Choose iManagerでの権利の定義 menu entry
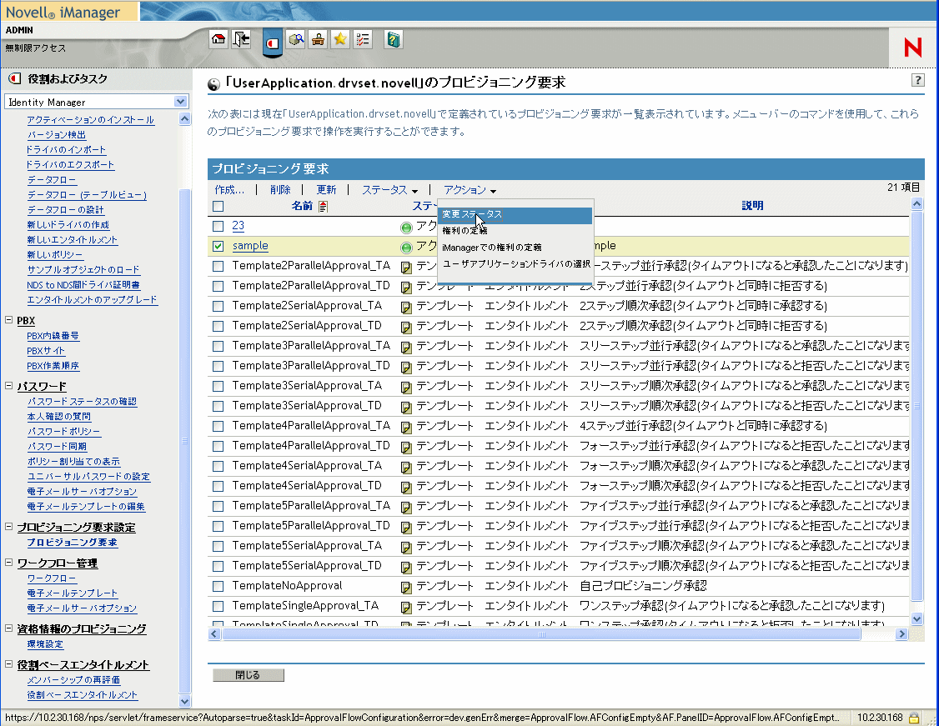This screenshot has height=726, width=939. coord(491,248)
